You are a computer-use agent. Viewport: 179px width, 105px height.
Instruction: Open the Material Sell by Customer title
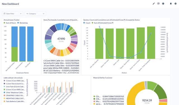(x=103, y=78)
